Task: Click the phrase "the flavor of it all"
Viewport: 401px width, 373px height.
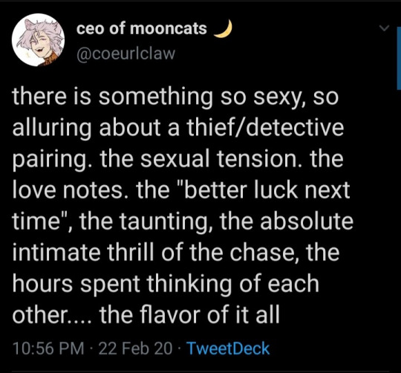Action: (189, 314)
